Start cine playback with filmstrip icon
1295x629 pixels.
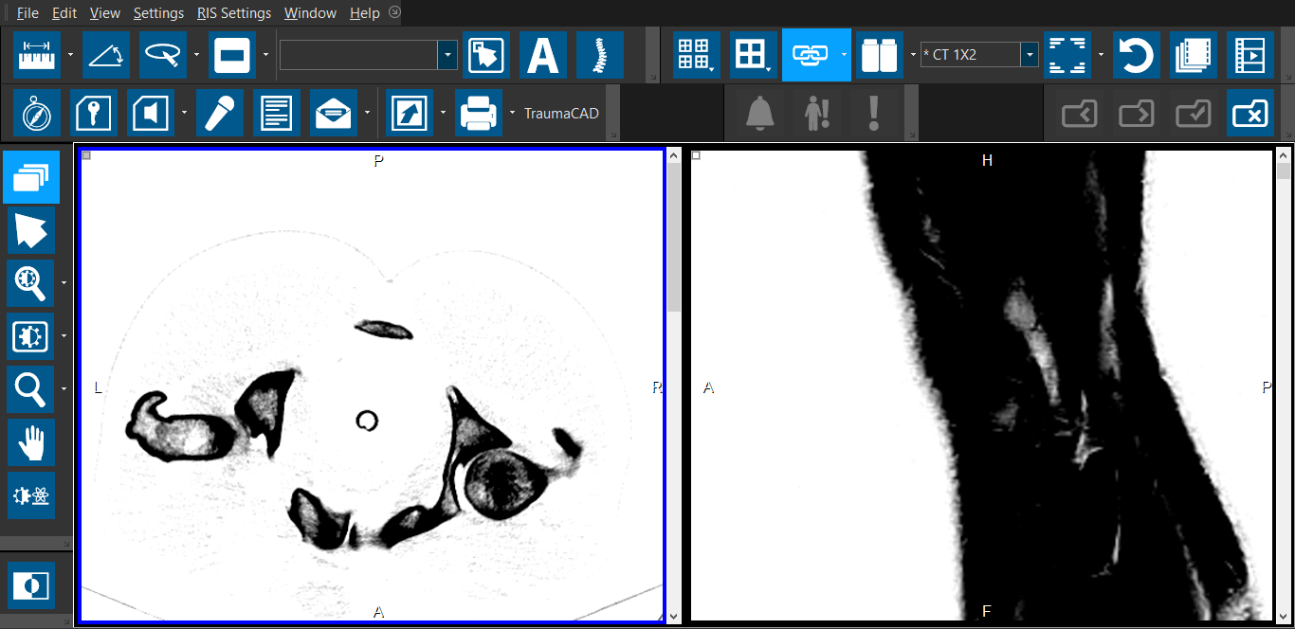(1250, 56)
